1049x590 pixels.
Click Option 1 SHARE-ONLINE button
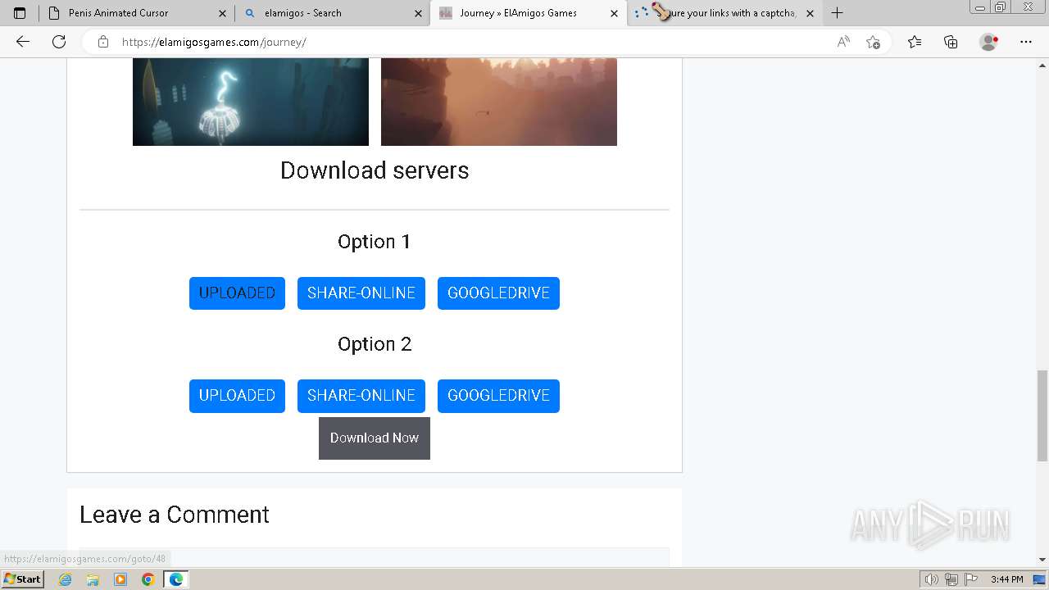tap(361, 293)
